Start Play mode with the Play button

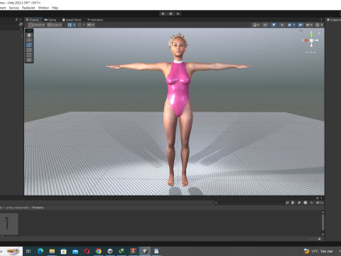point(163,14)
